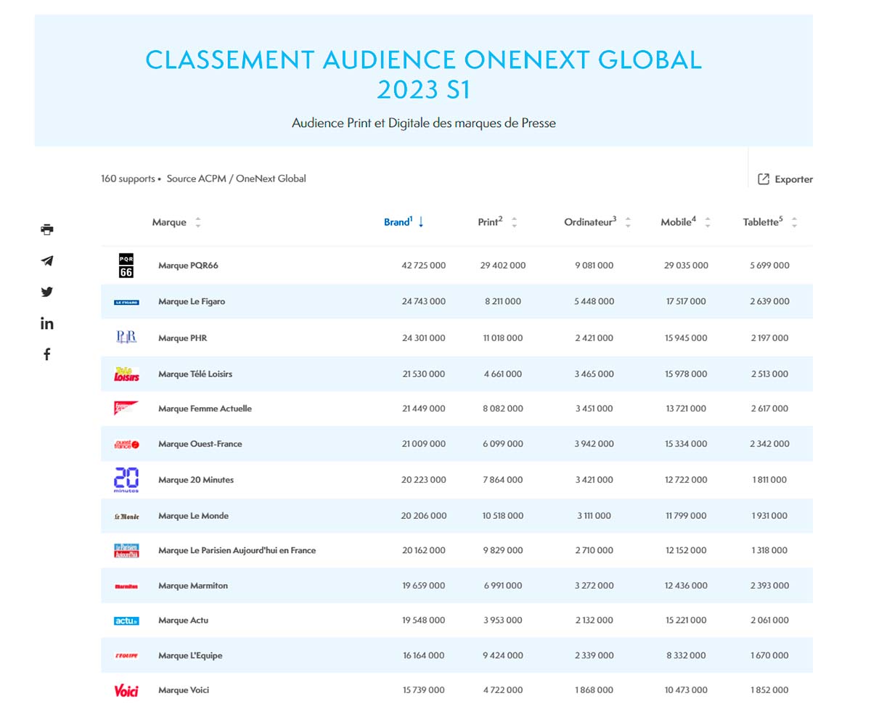Select Marque L'Equipe row
The image size is (871, 704).
click(x=190, y=656)
